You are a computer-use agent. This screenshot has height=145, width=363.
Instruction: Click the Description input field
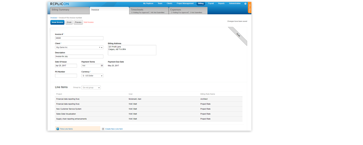(x=79, y=56)
